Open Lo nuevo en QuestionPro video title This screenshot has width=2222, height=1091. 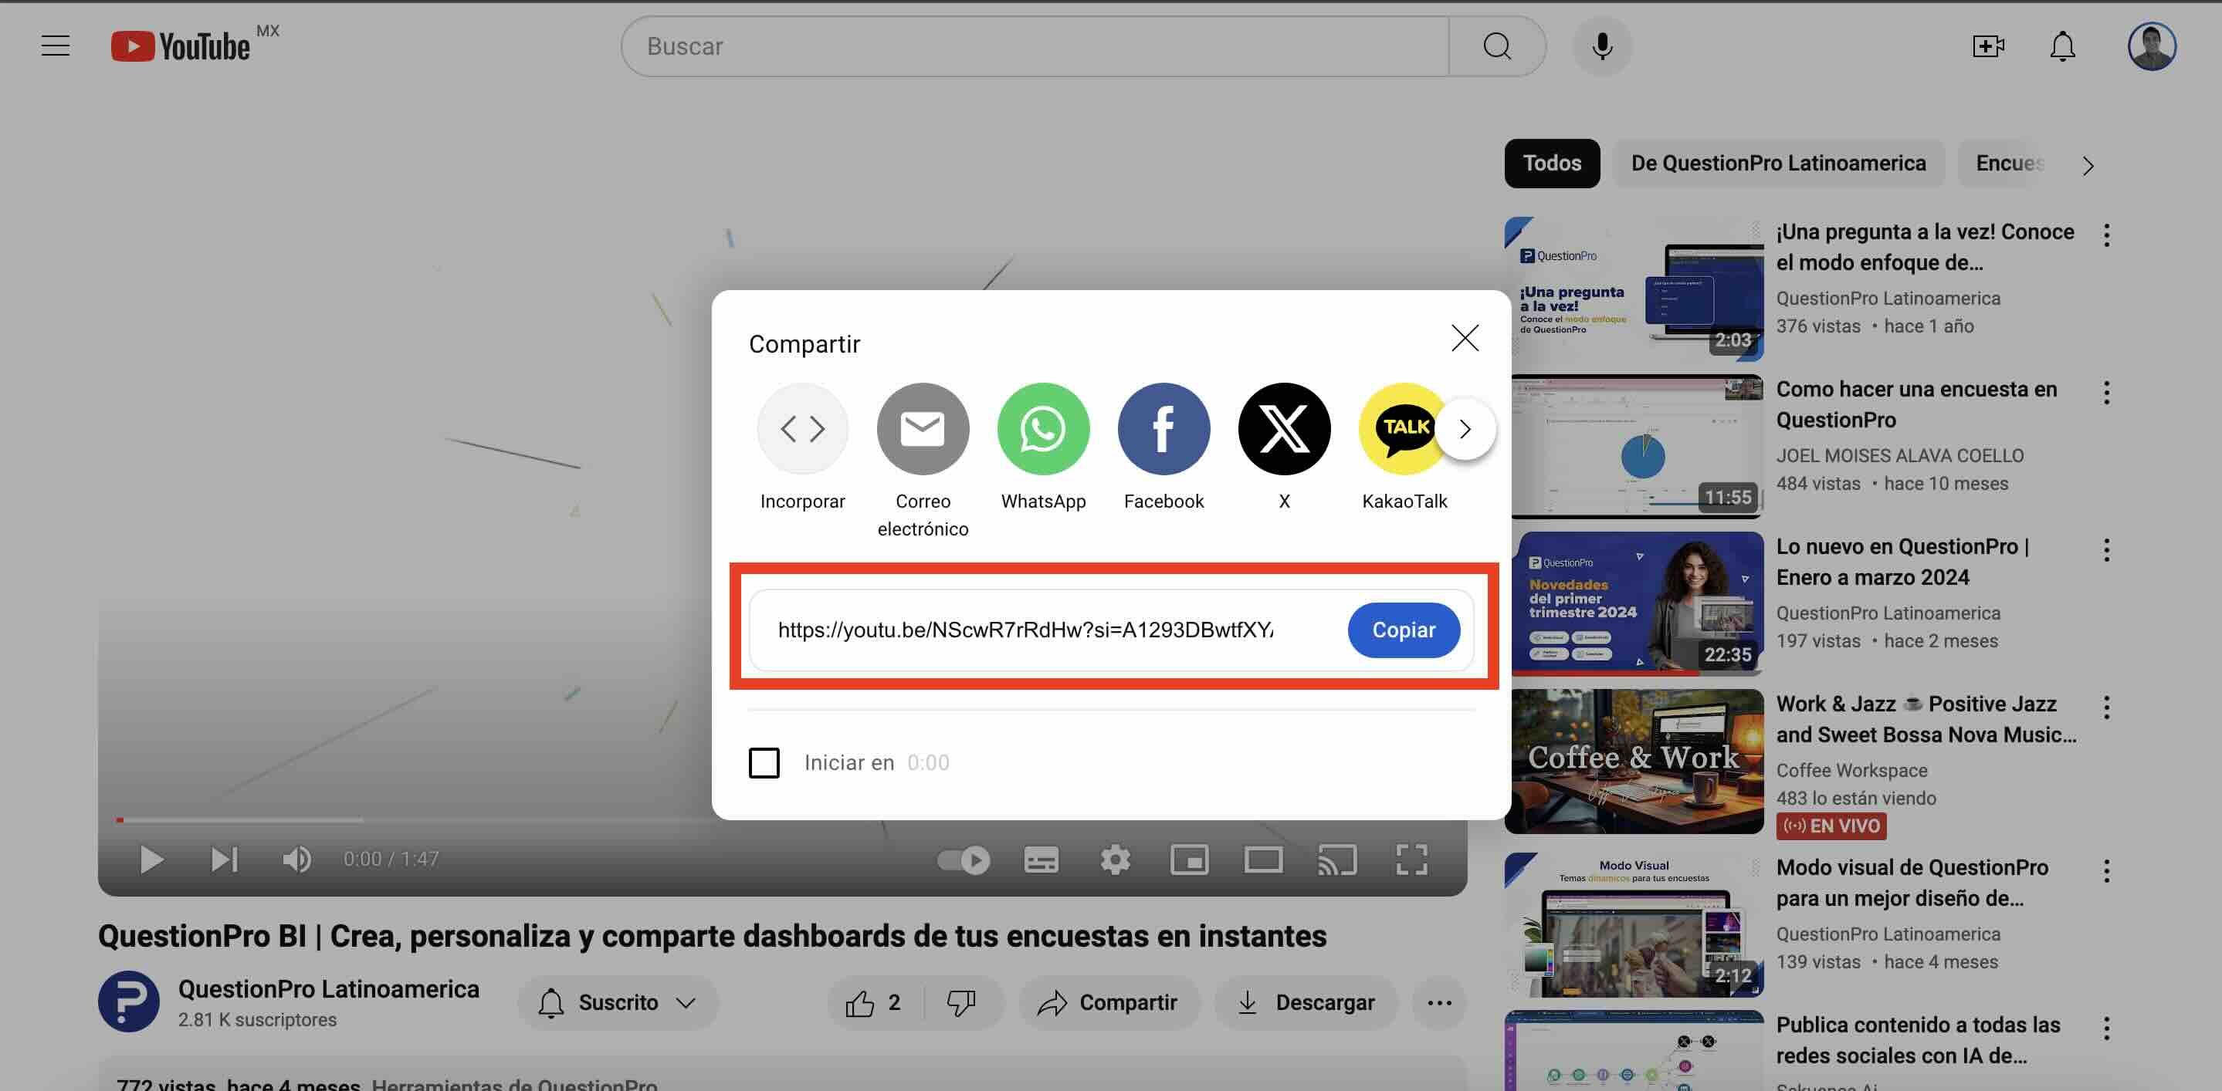(x=1903, y=562)
